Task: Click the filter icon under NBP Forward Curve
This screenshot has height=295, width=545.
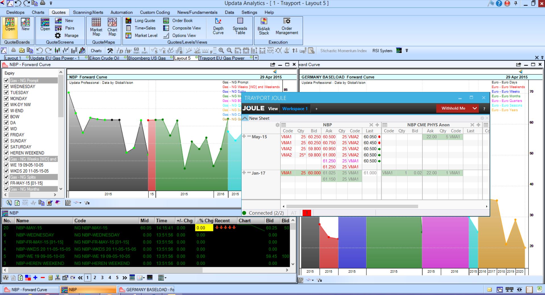Action: [x=87, y=203]
